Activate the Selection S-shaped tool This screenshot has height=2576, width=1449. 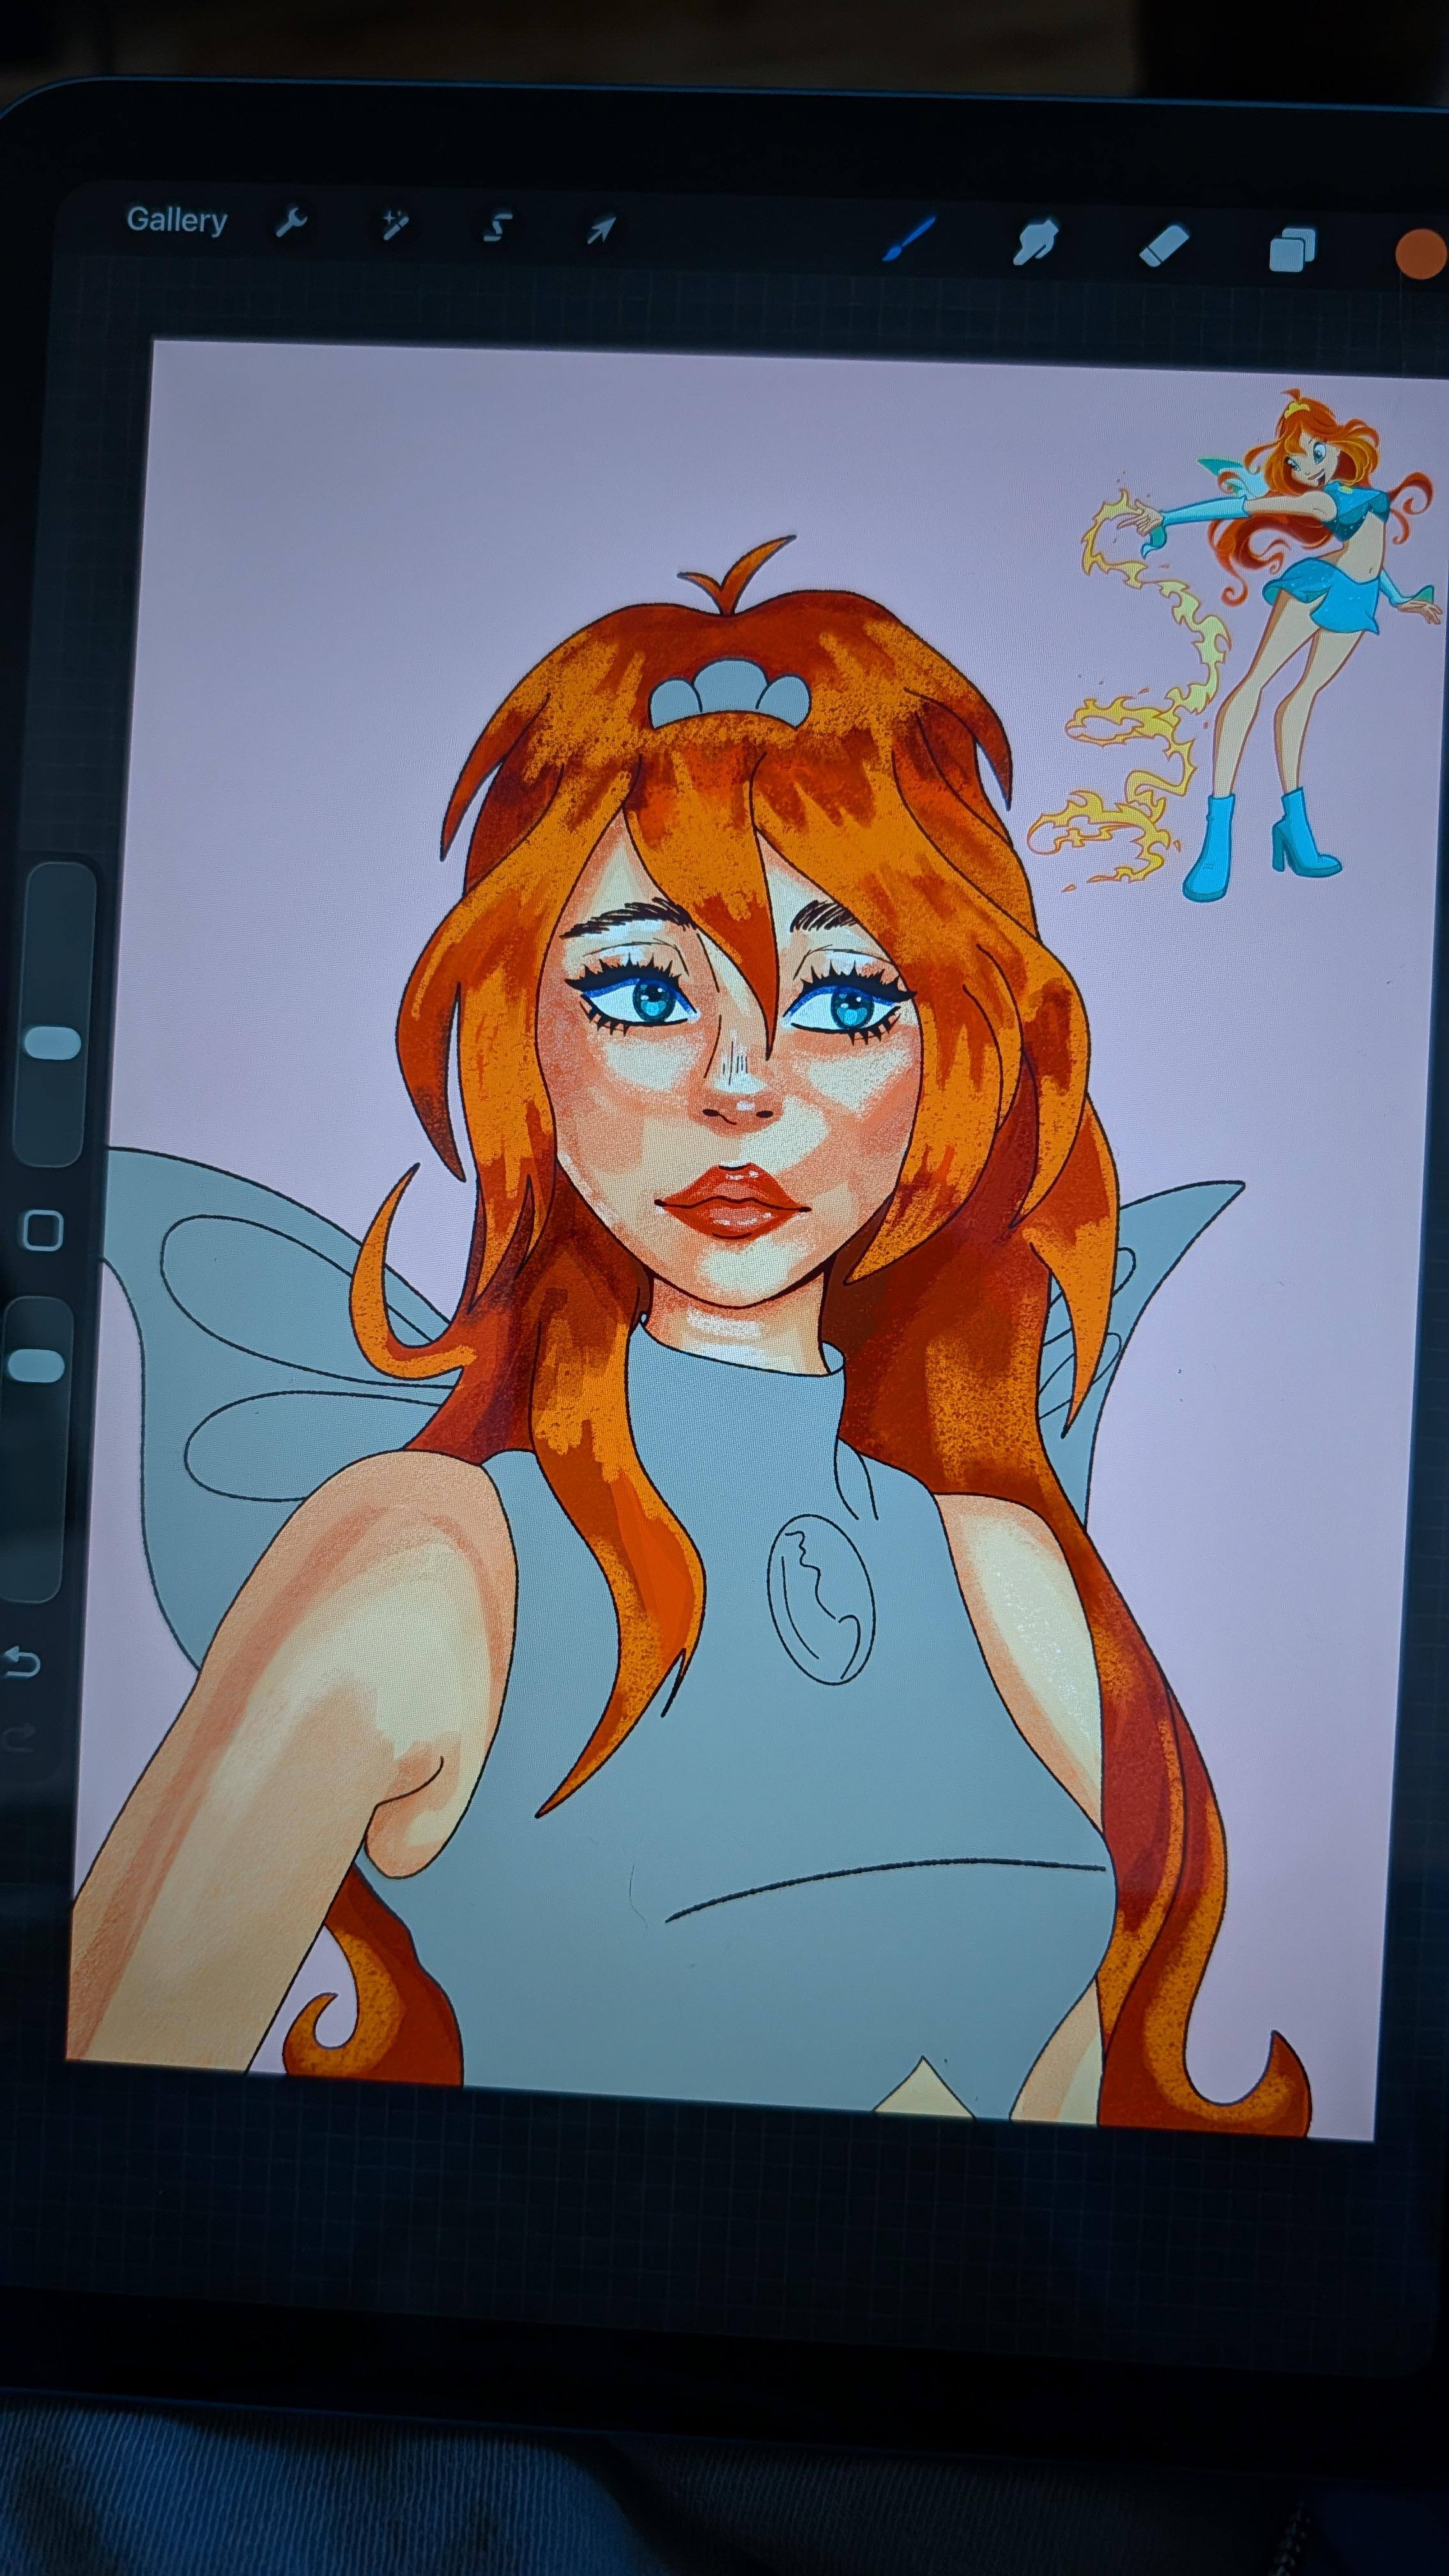tap(497, 228)
